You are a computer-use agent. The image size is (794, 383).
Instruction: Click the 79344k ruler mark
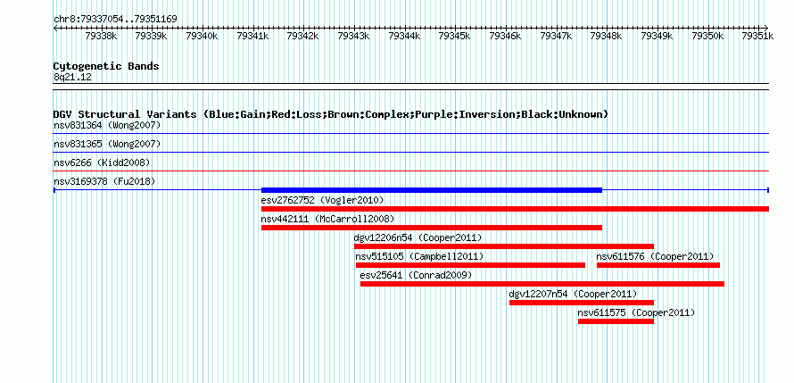[x=403, y=36]
